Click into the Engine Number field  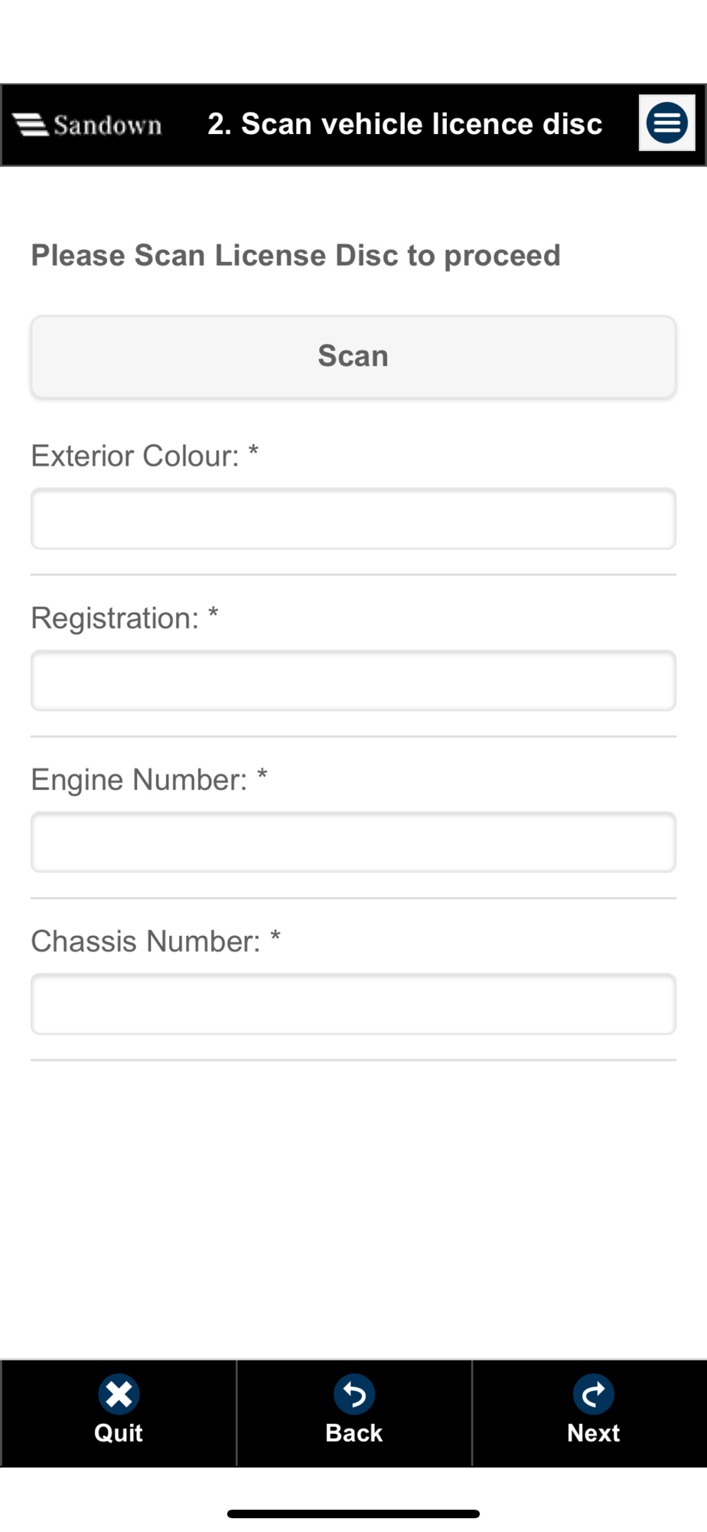(353, 843)
